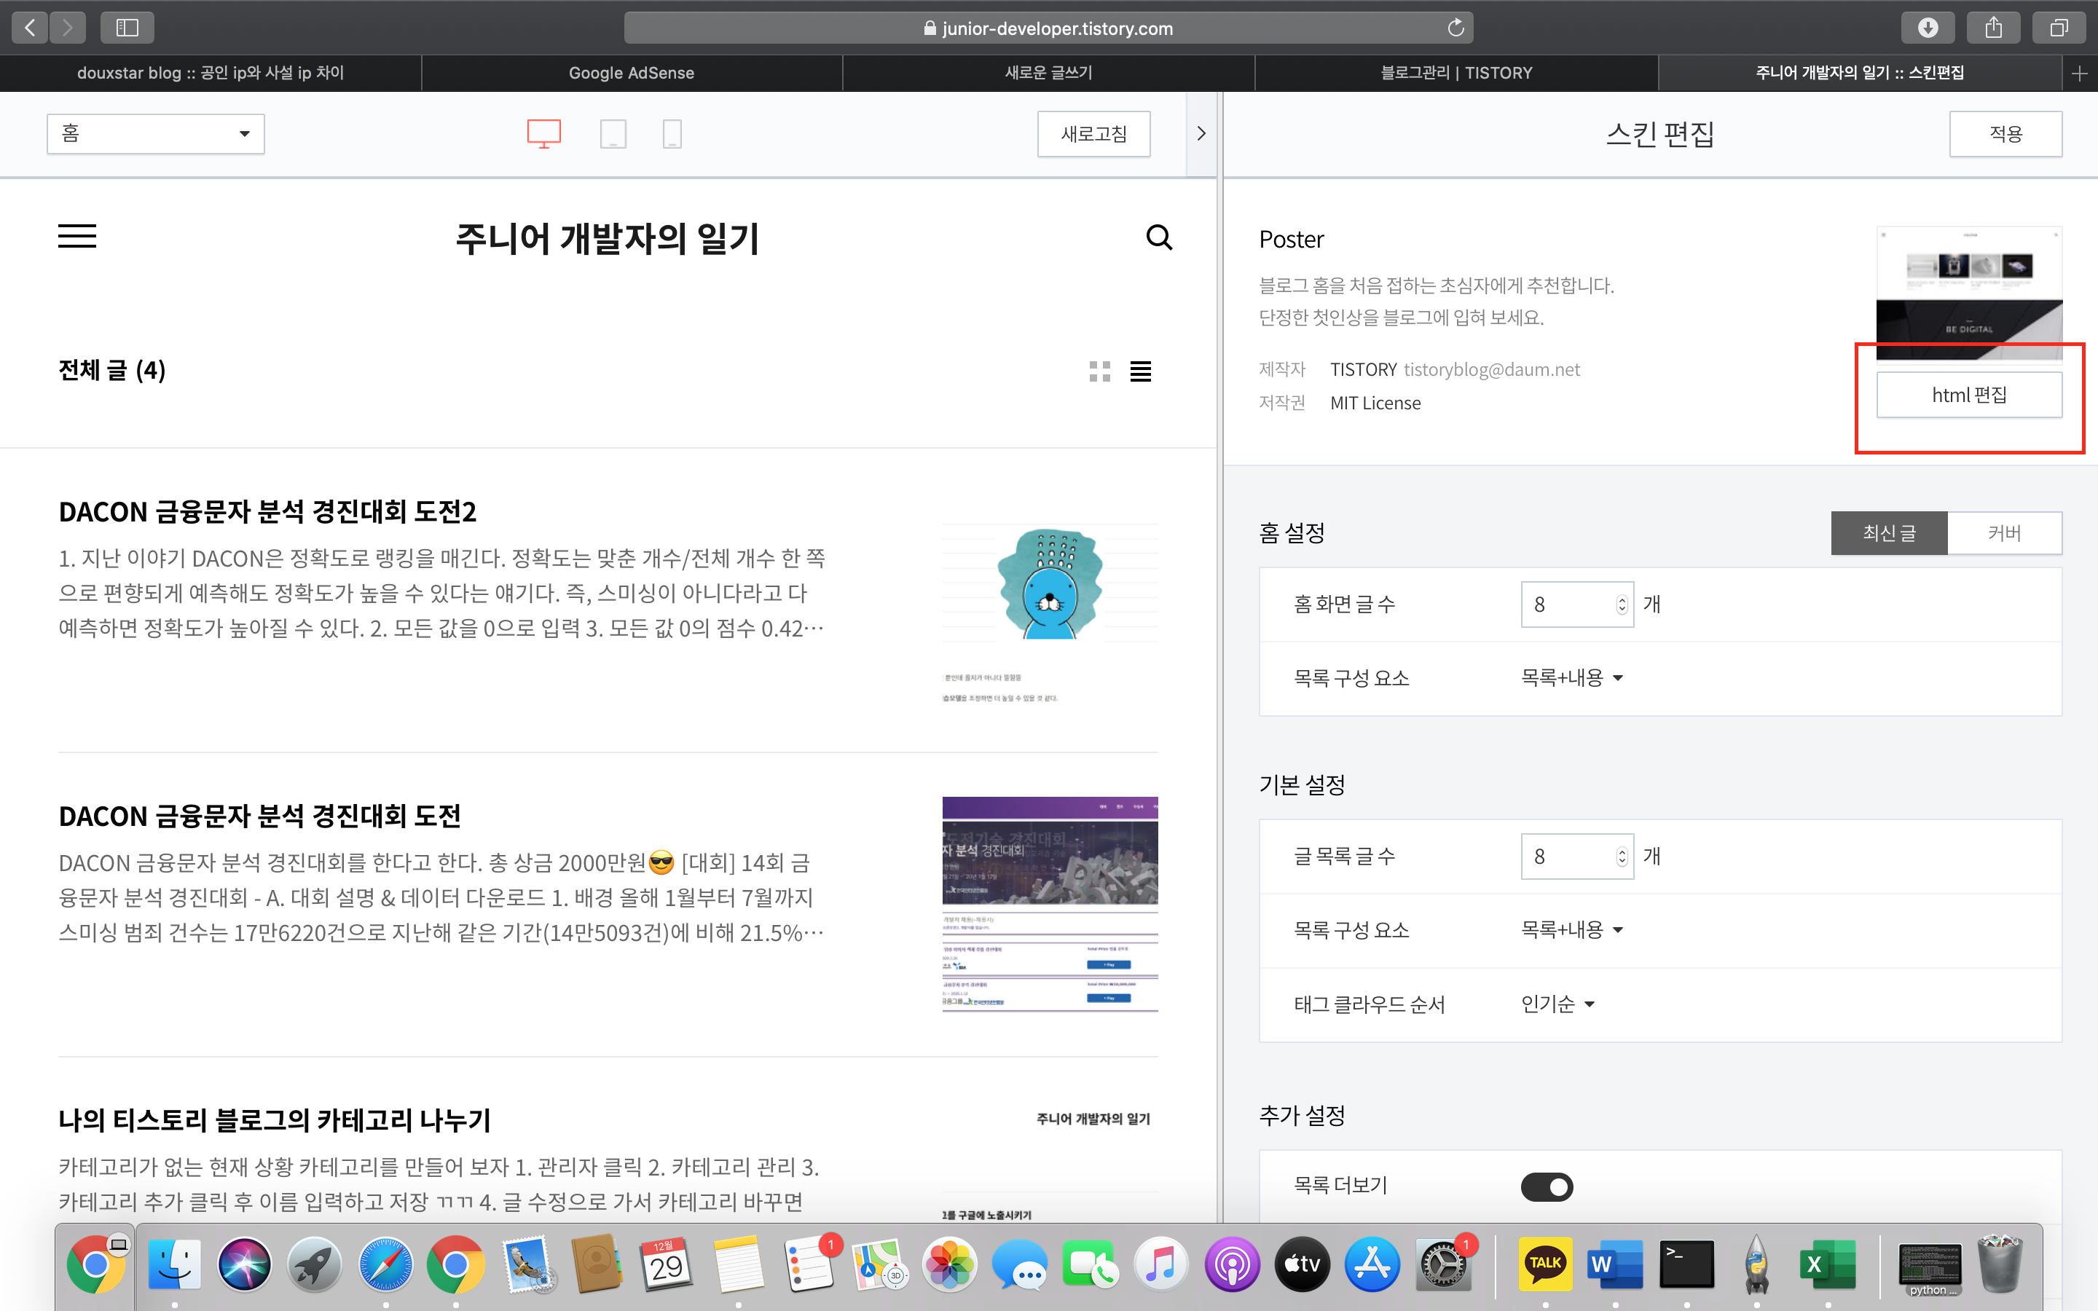The height and width of the screenshot is (1311, 2098).
Task: Open the hamburger menu on blog preview
Action: pos(77,236)
